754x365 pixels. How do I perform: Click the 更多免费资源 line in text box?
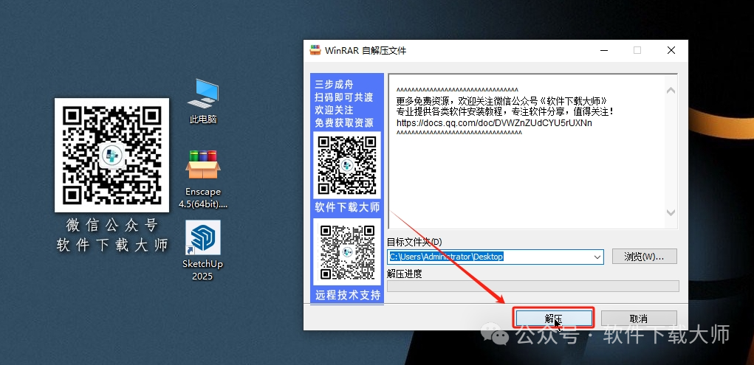click(501, 101)
